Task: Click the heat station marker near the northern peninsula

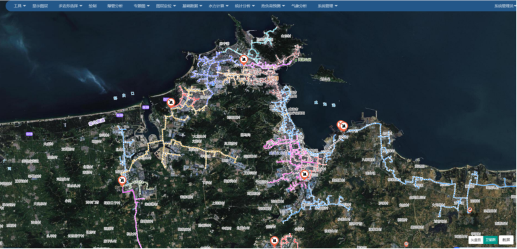Action: coord(244,60)
